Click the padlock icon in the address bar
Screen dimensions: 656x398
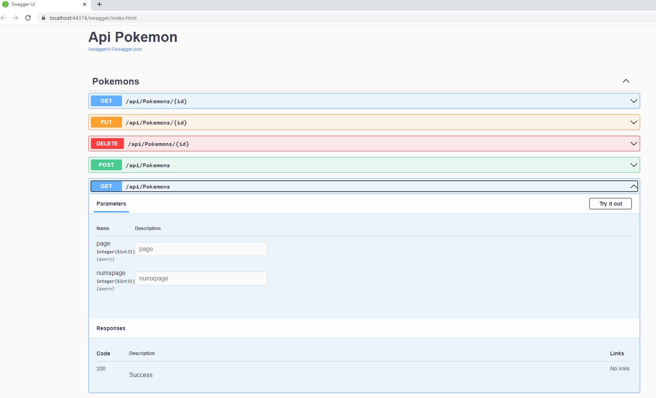coord(43,18)
